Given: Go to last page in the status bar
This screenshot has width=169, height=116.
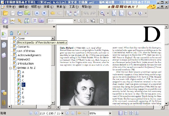Looking at the screenshot, I should 73,113.
